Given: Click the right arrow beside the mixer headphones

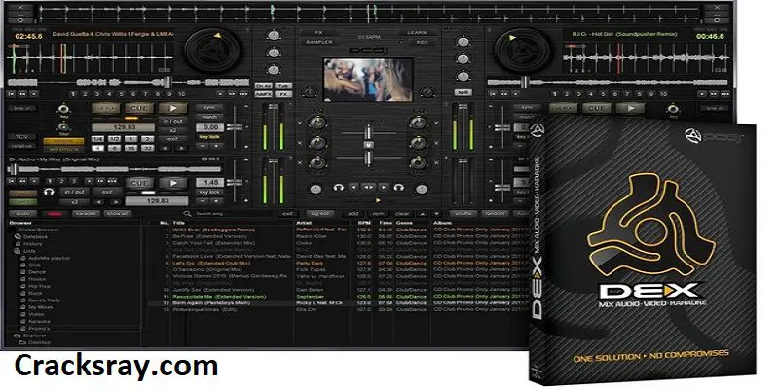Looking at the screenshot, I should (x=383, y=188).
